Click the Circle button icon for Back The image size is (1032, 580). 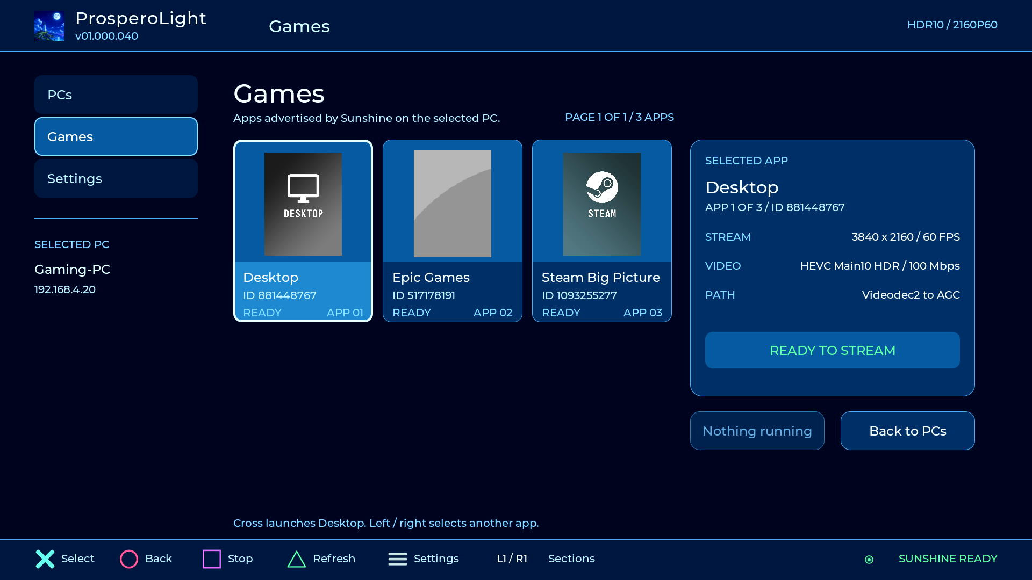[129, 559]
